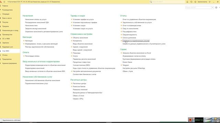The image size is (220, 123).
Task: Toggle favorite star for Расчетные центры
Action: coord(72,83)
